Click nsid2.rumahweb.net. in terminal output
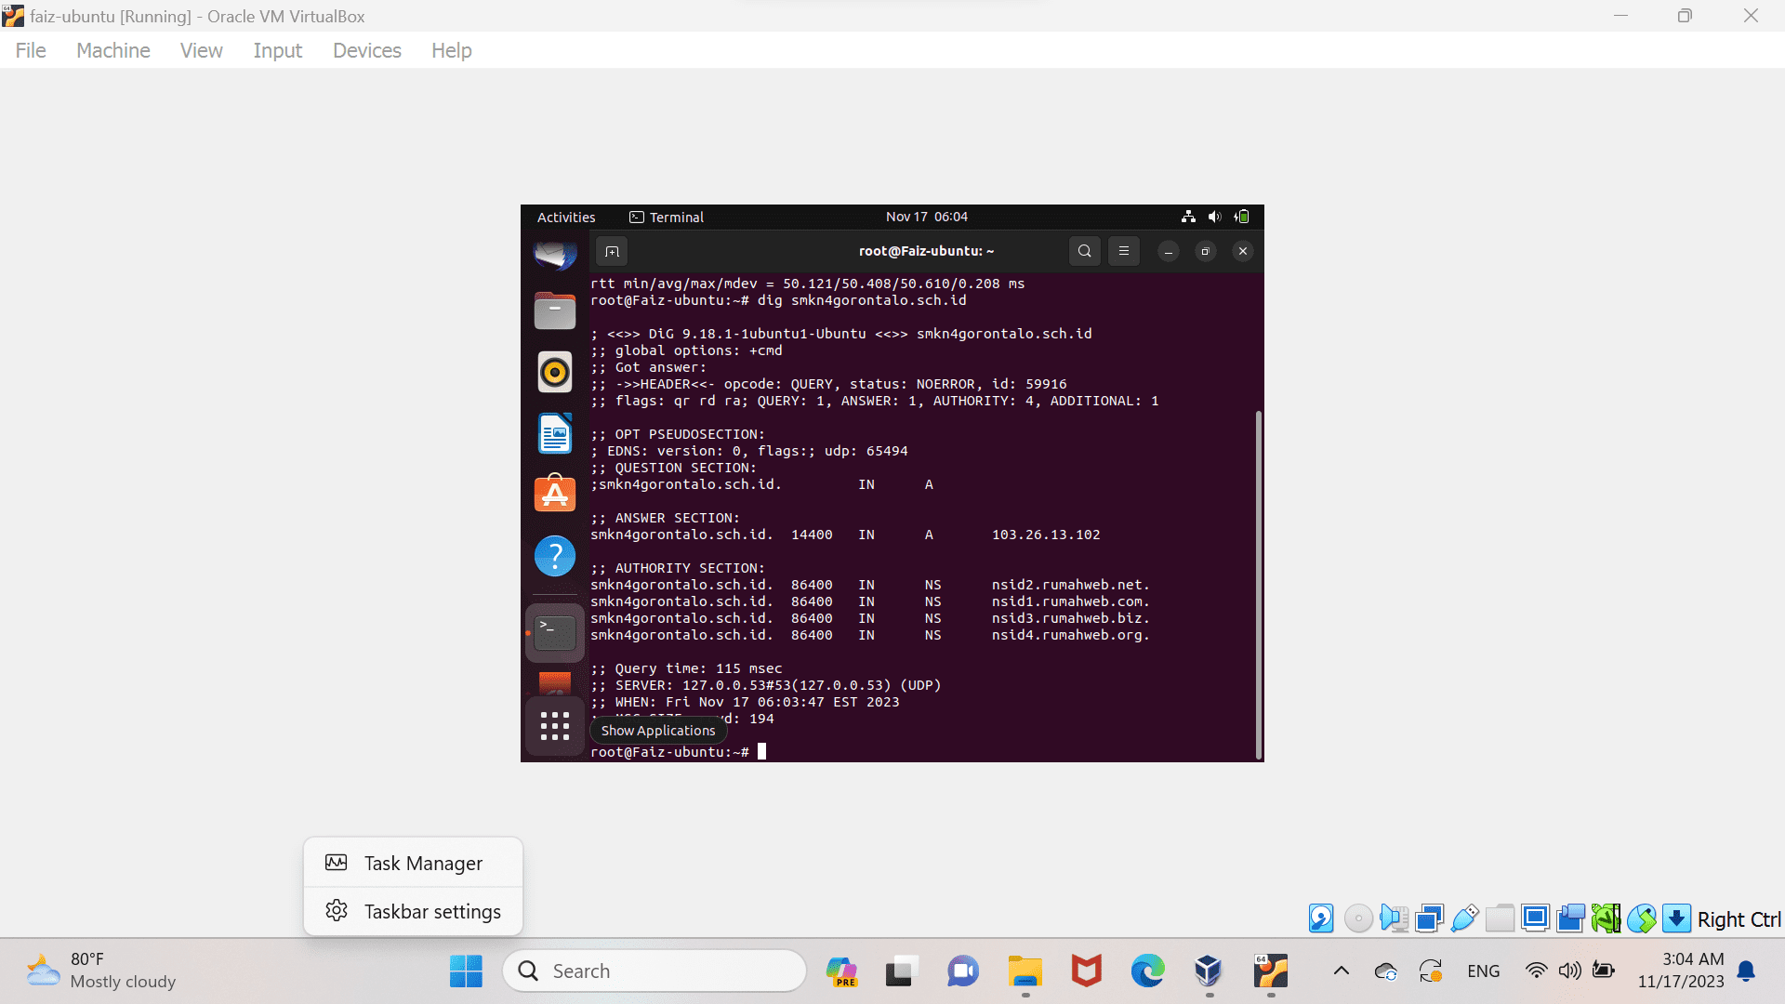The height and width of the screenshot is (1004, 1785). pos(1070,585)
